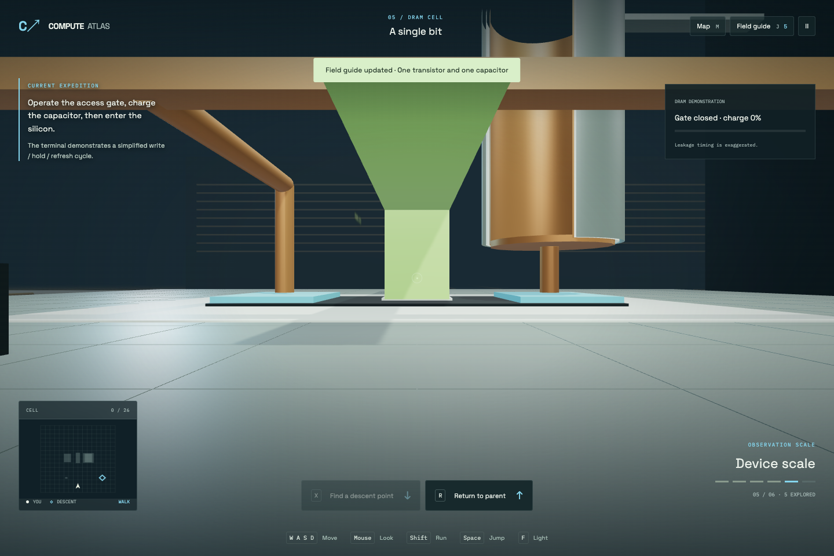Click the "05 / DRAM CELL" label
The width and height of the screenshot is (834, 556).
tap(415, 17)
